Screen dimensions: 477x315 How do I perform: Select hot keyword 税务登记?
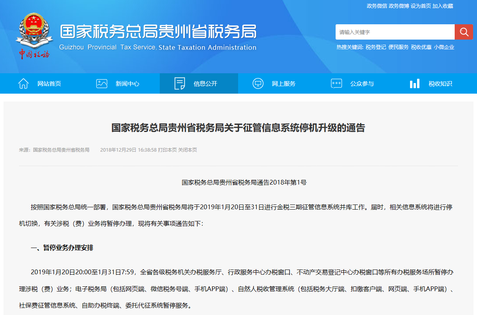(x=376, y=47)
